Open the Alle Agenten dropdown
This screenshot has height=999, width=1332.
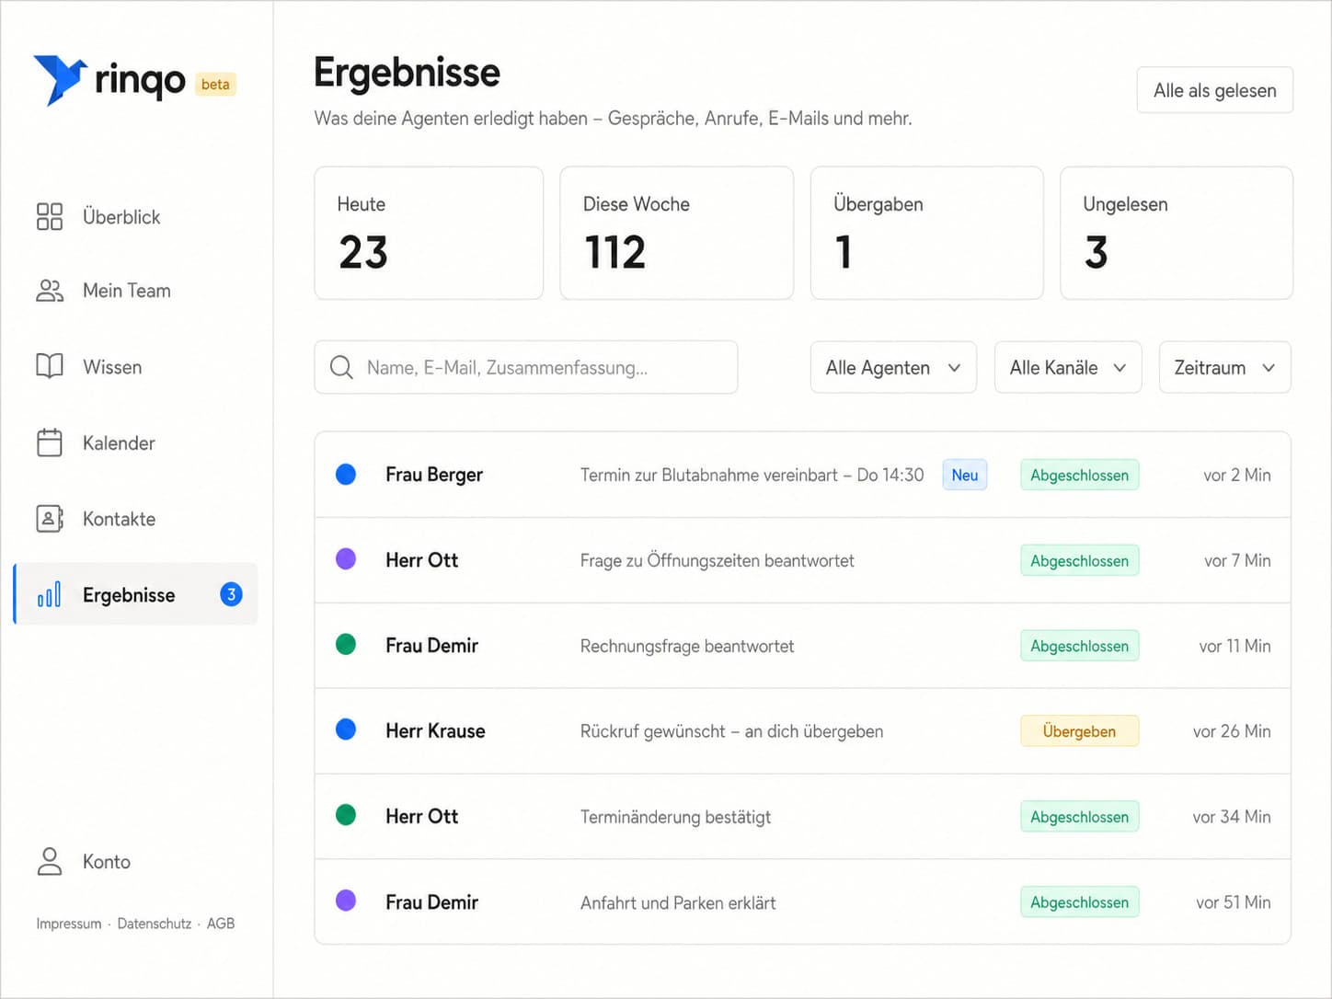[893, 367]
